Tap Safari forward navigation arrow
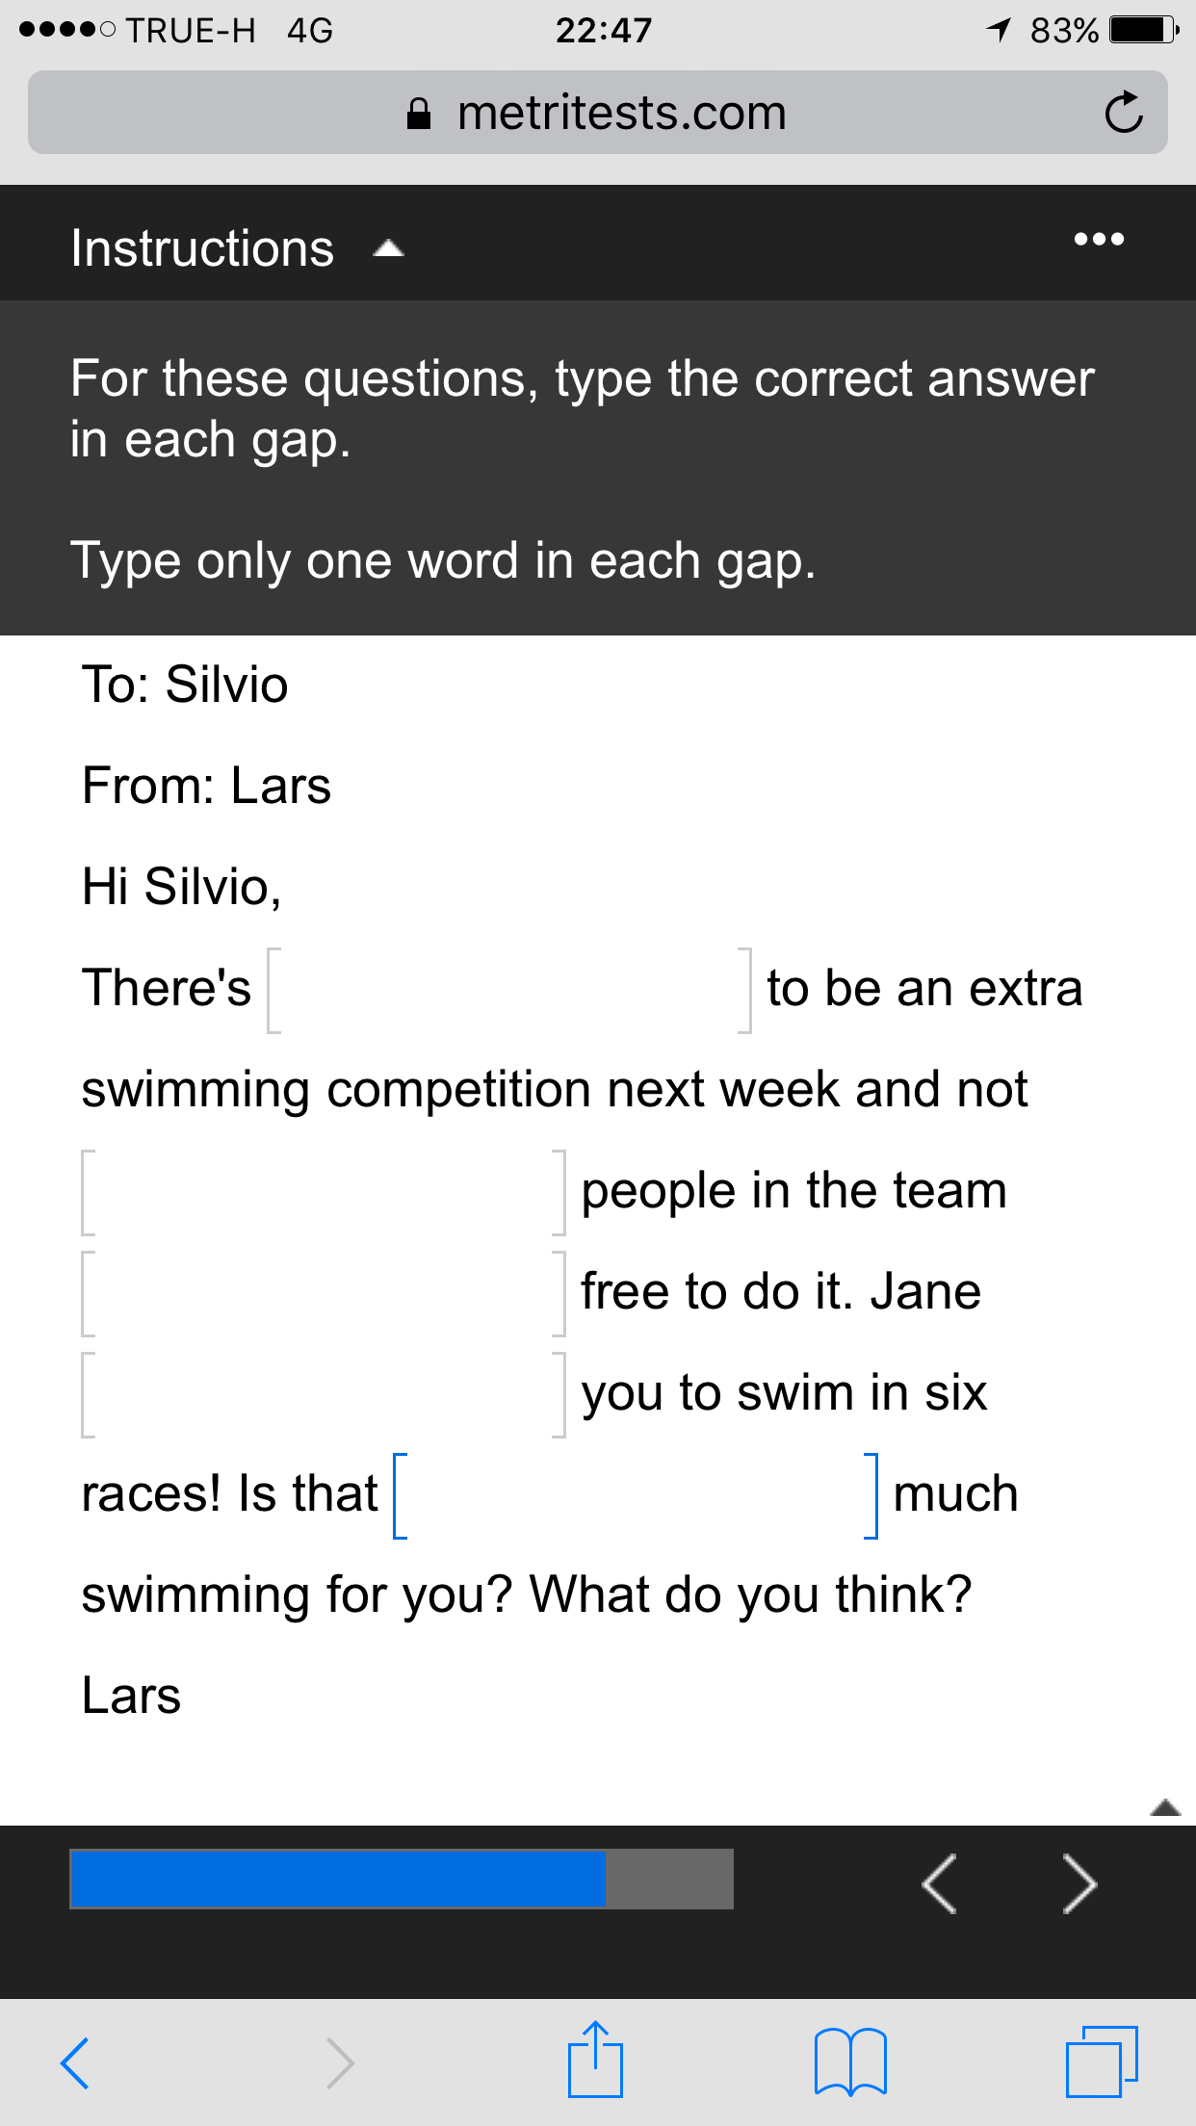 point(340,2062)
